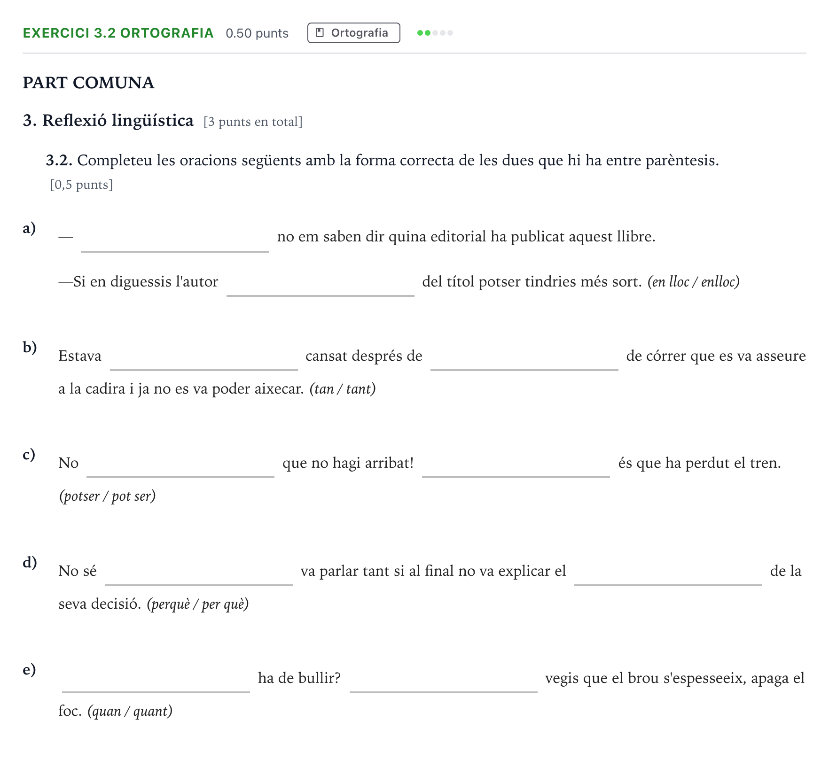The image size is (829, 775).
Task: Click the EXERCICI 3.2 ORTOGRAFIA heading
Action: (x=118, y=33)
